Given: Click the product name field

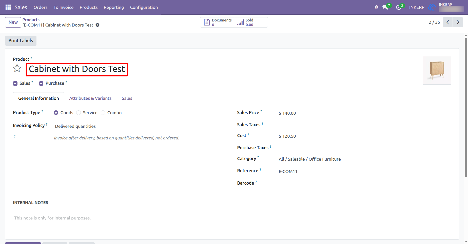Looking at the screenshot, I should (77, 69).
